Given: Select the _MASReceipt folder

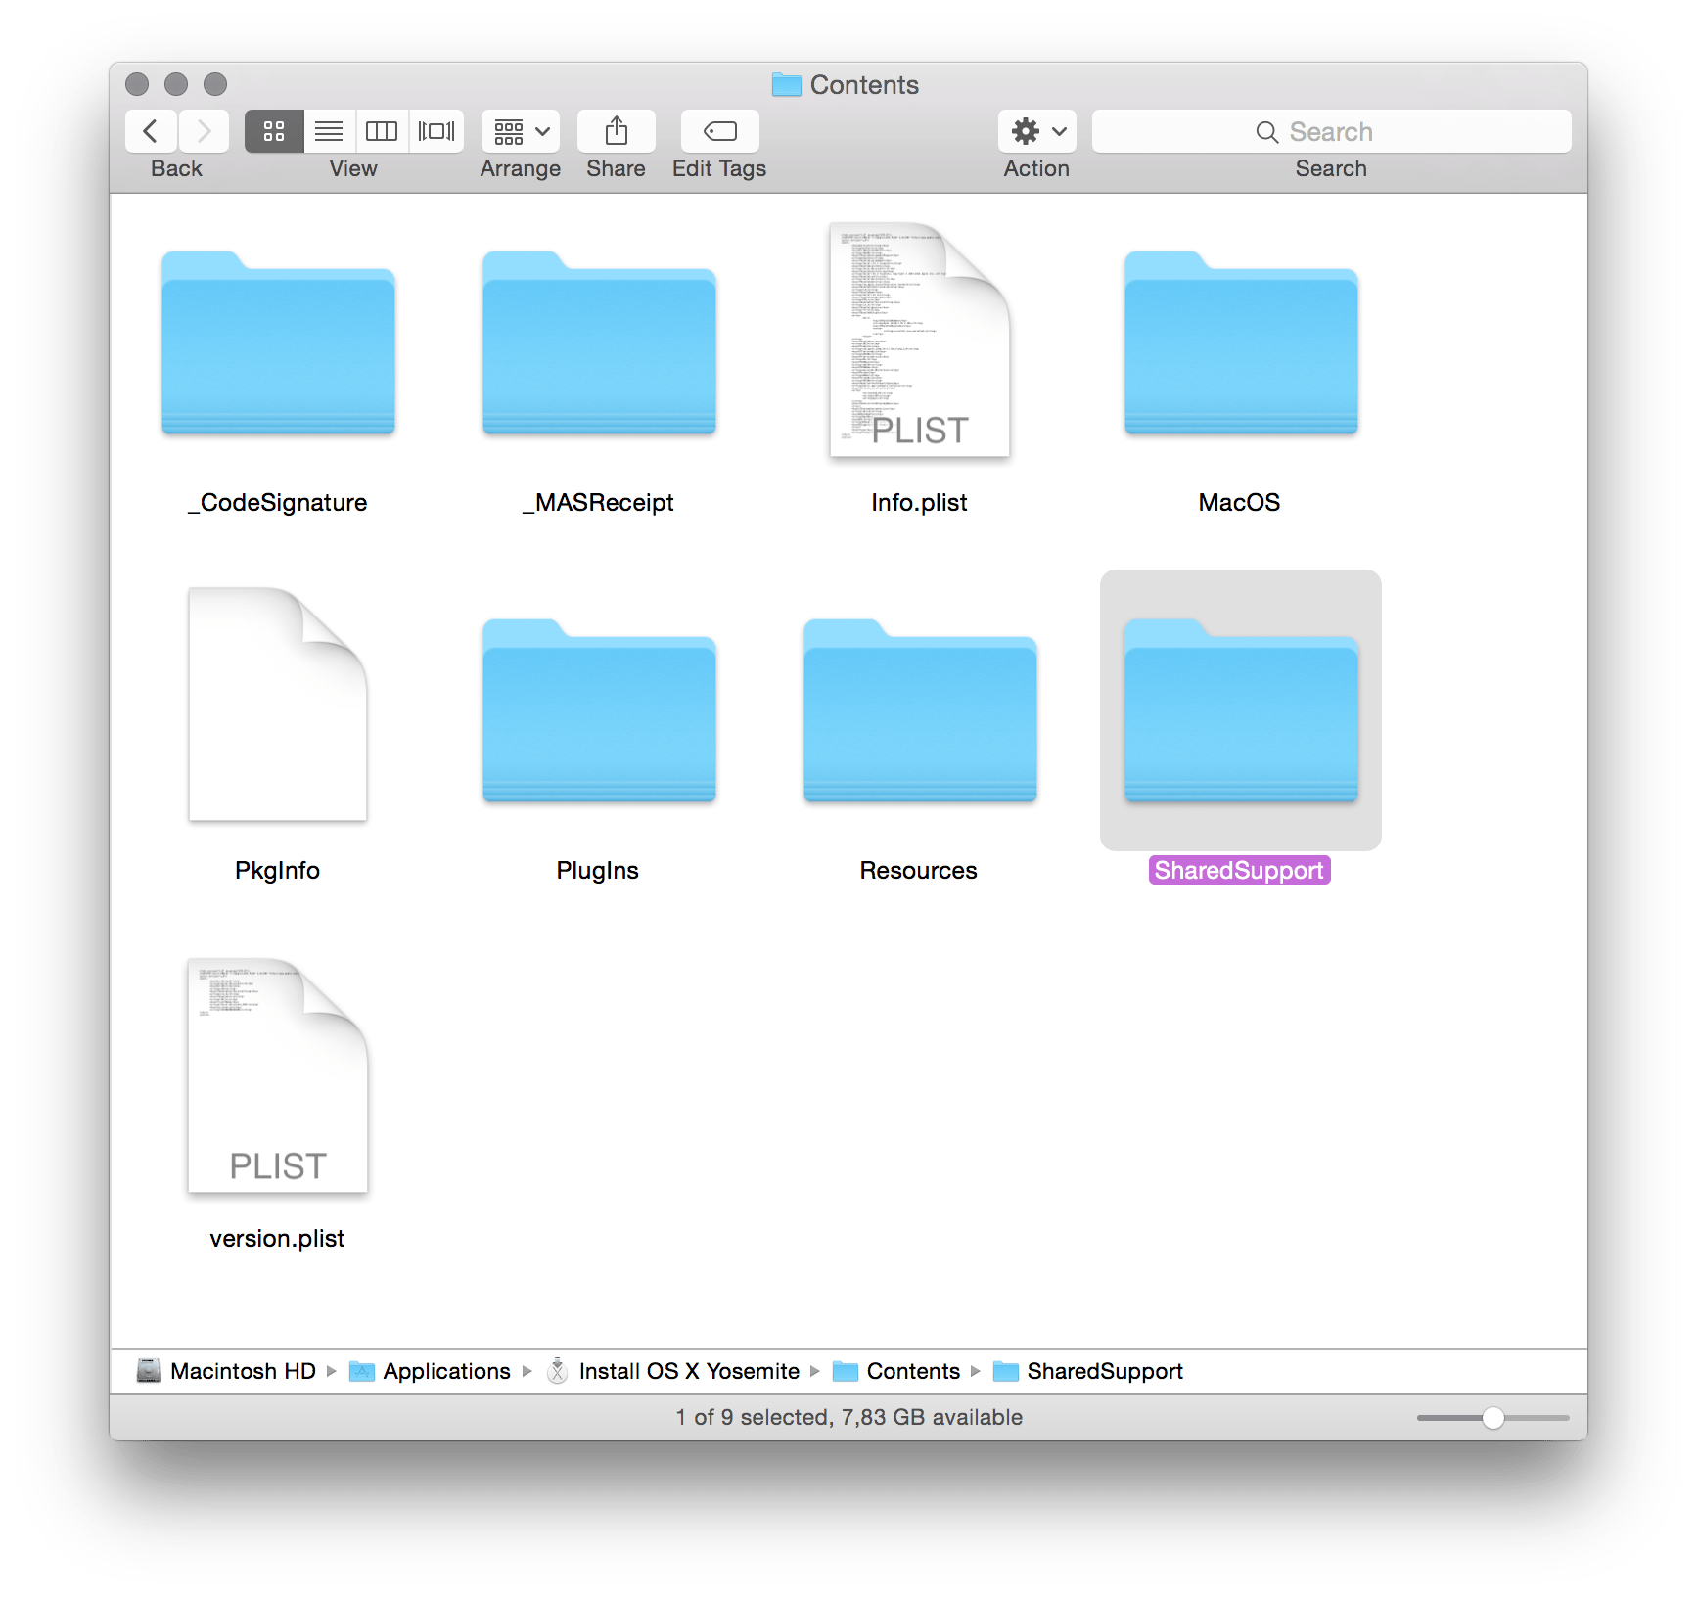Looking at the screenshot, I should pyautogui.click(x=600, y=342).
